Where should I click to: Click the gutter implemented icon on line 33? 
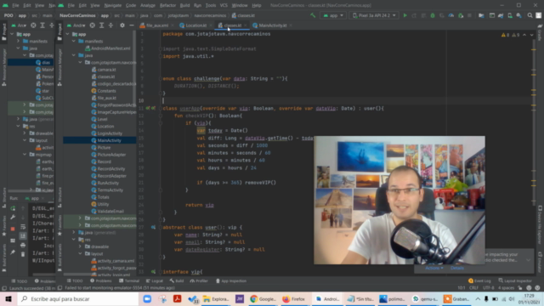[153, 272]
